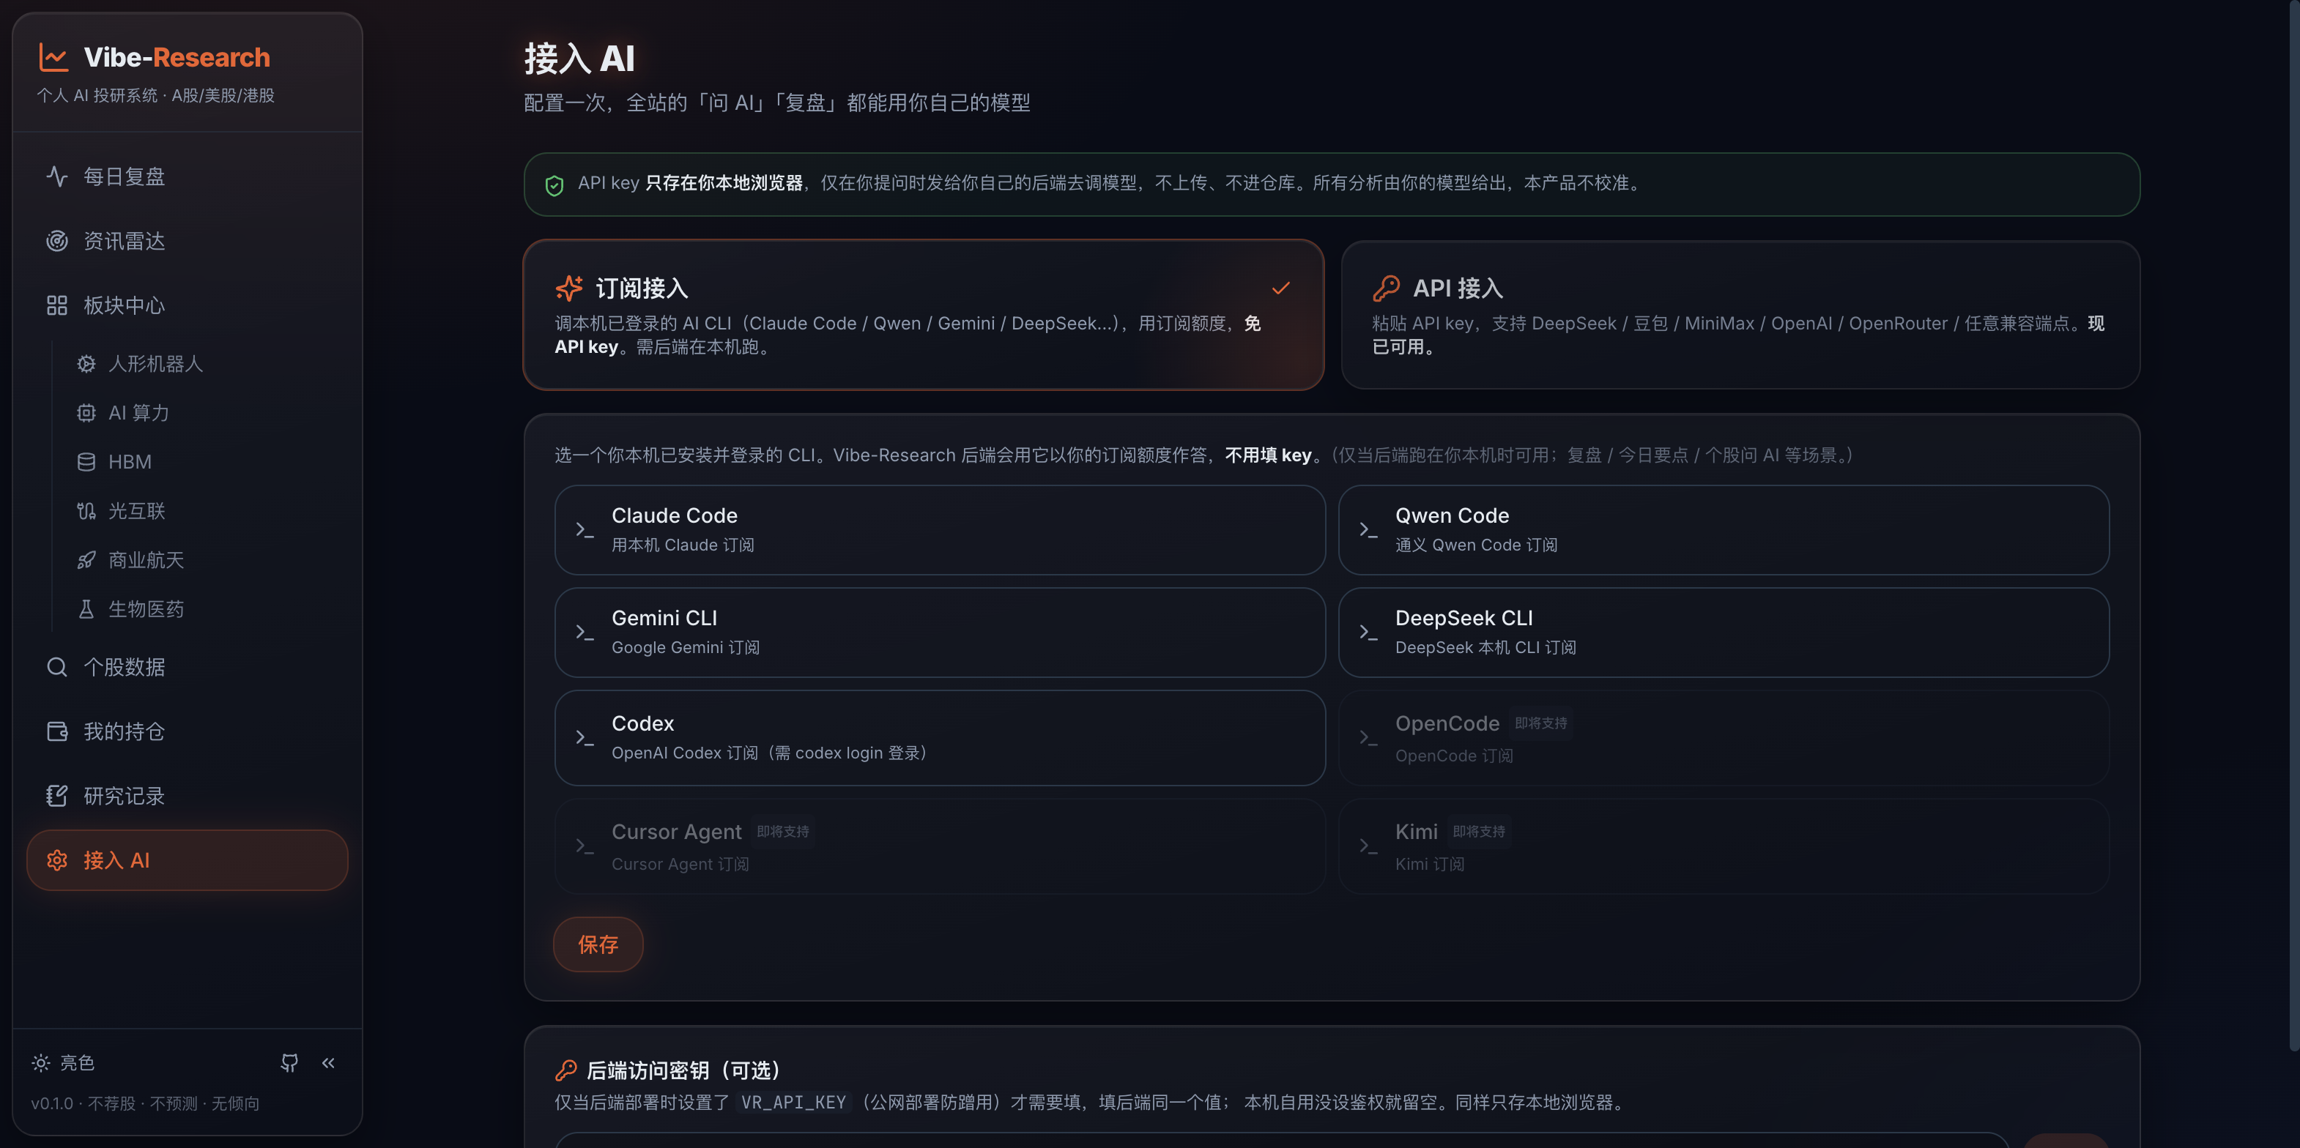
Task: Click the disabled OpenCode option
Action: click(x=1724, y=738)
